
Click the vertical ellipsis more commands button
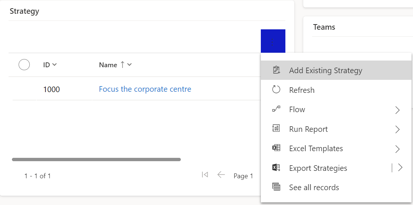point(273,42)
